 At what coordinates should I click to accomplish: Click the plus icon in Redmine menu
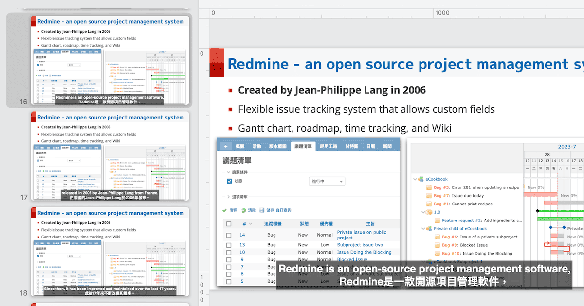pos(225,146)
